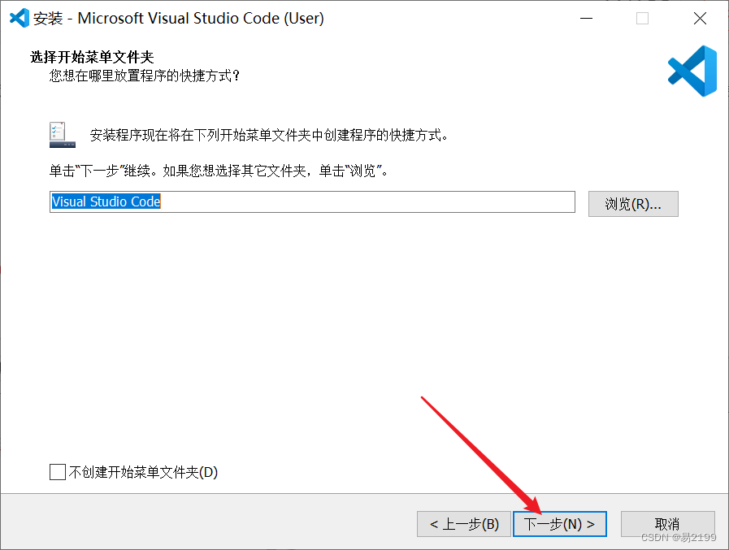The image size is (729, 550).
Task: Click the instruction text starting with 单击“下一步”继续
Action: click(219, 171)
